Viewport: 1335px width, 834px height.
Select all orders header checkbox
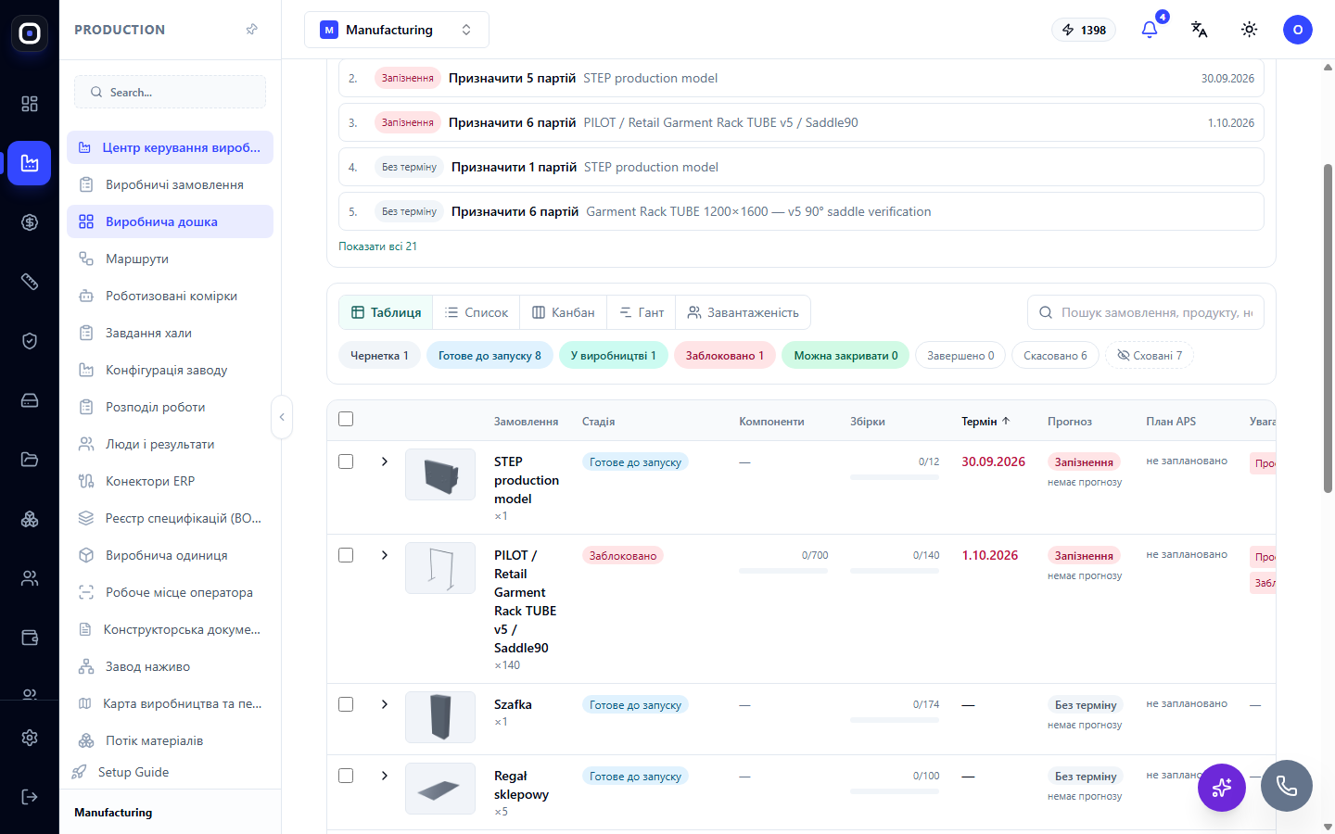[x=346, y=419]
